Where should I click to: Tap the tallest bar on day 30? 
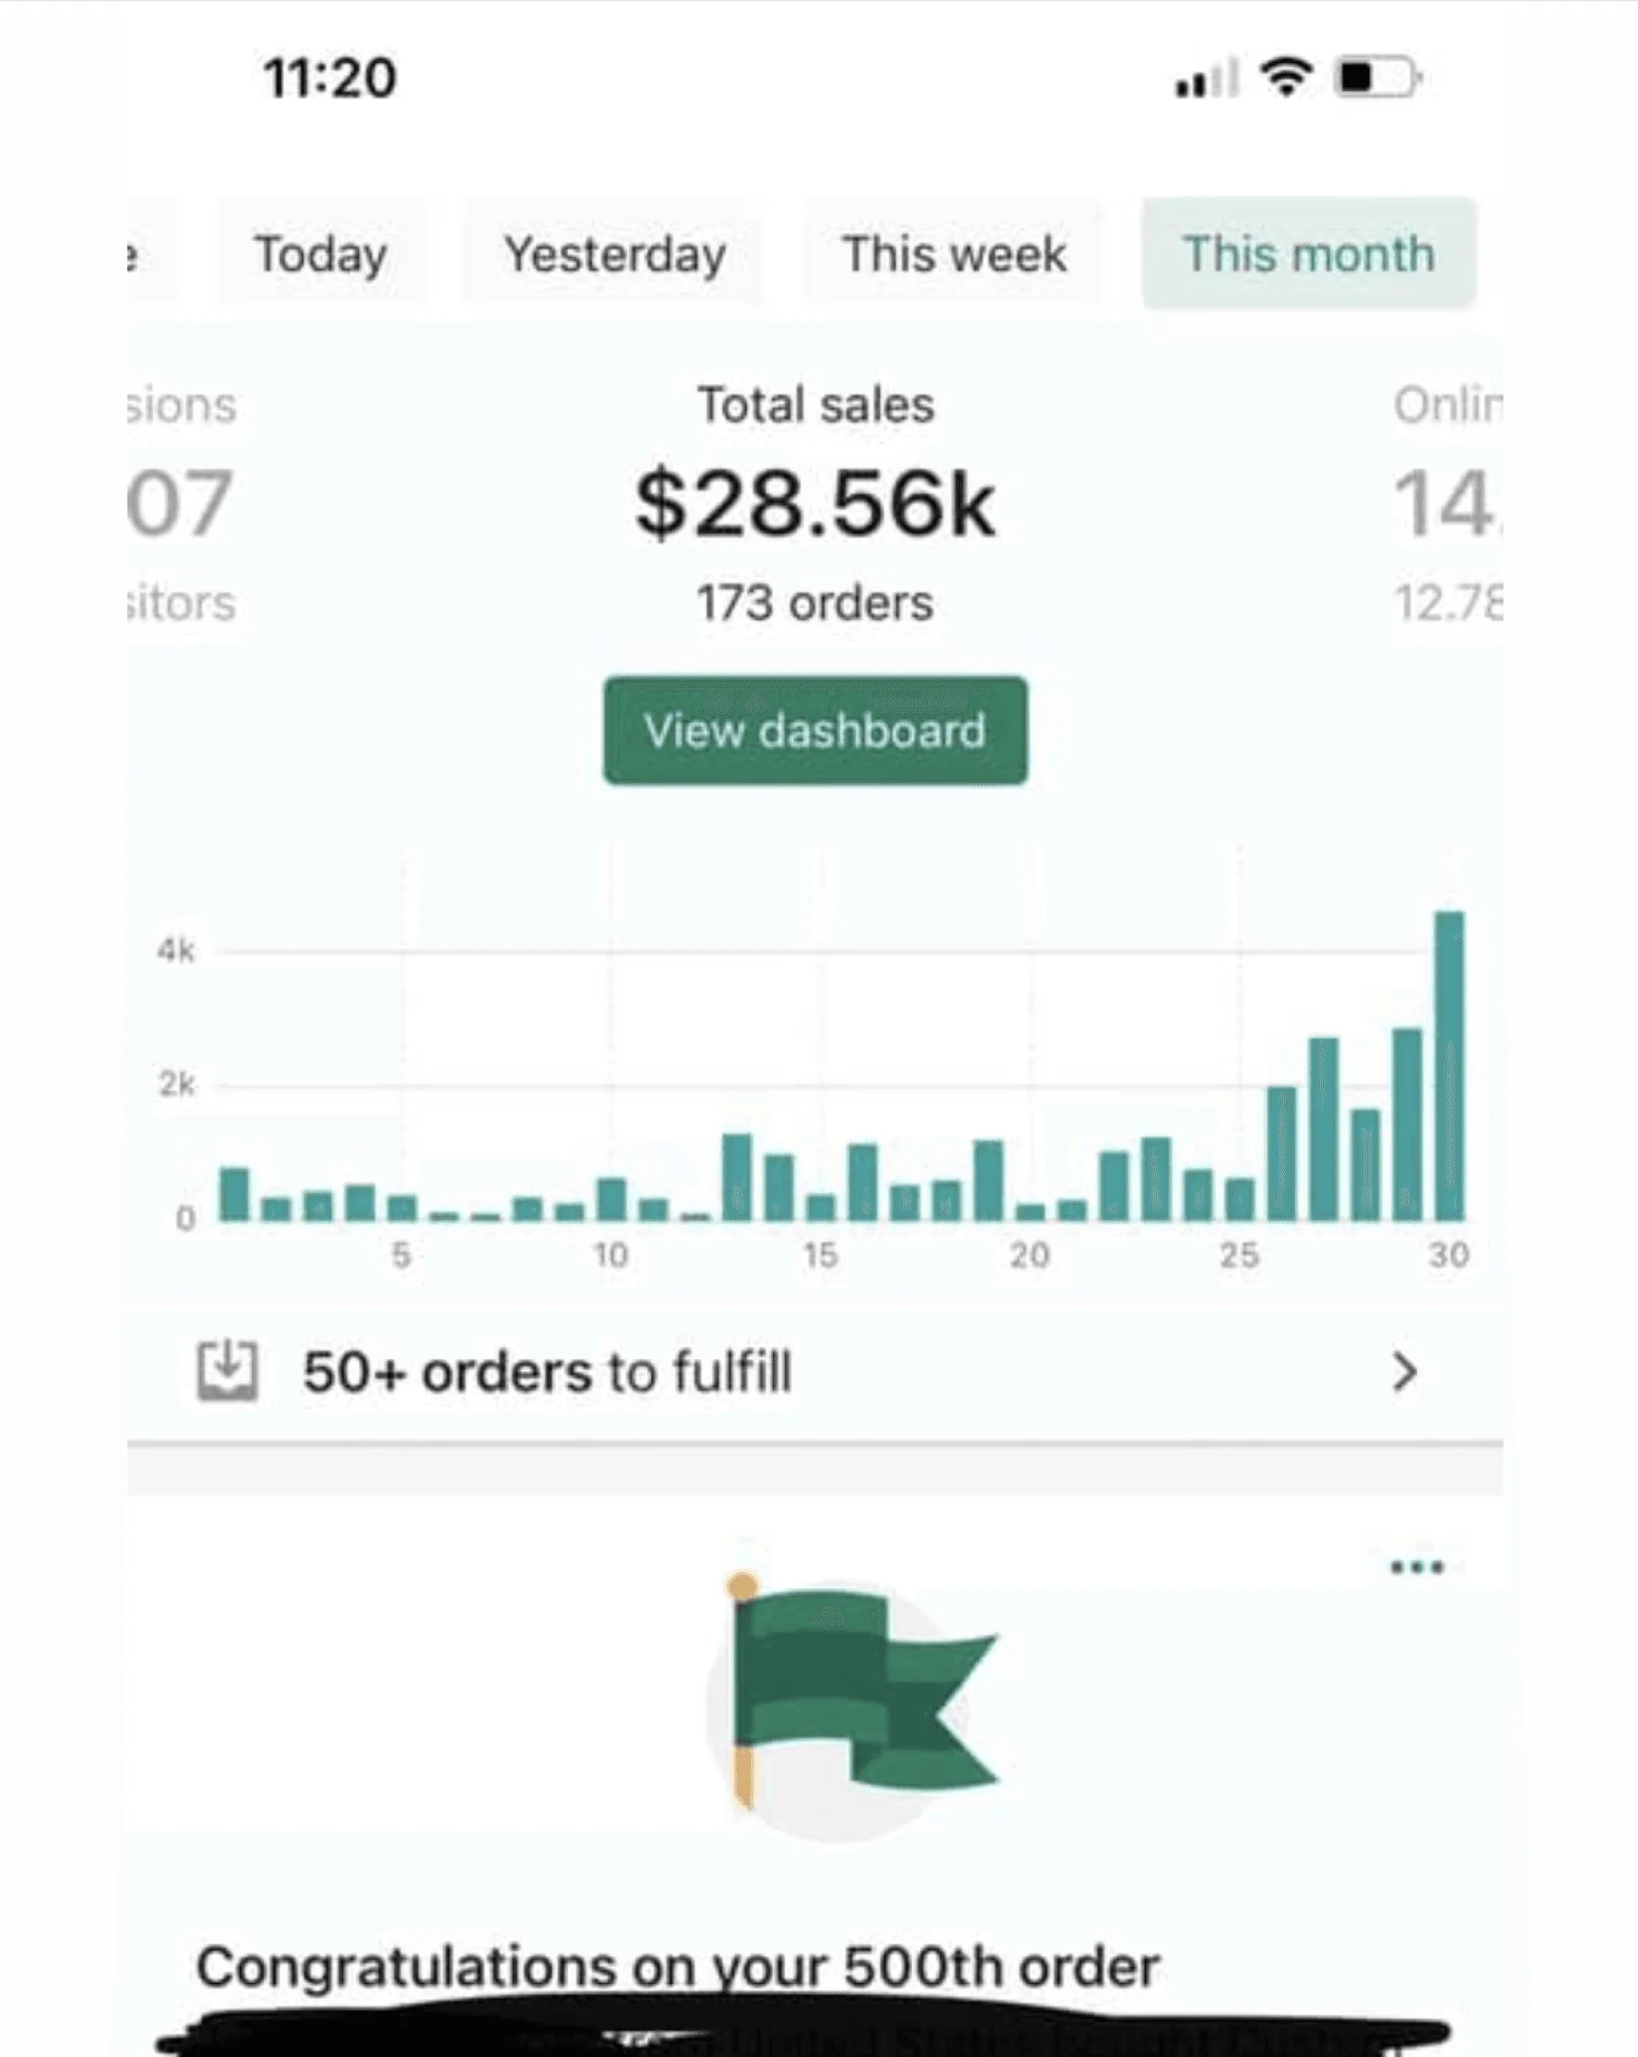click(x=1449, y=1066)
